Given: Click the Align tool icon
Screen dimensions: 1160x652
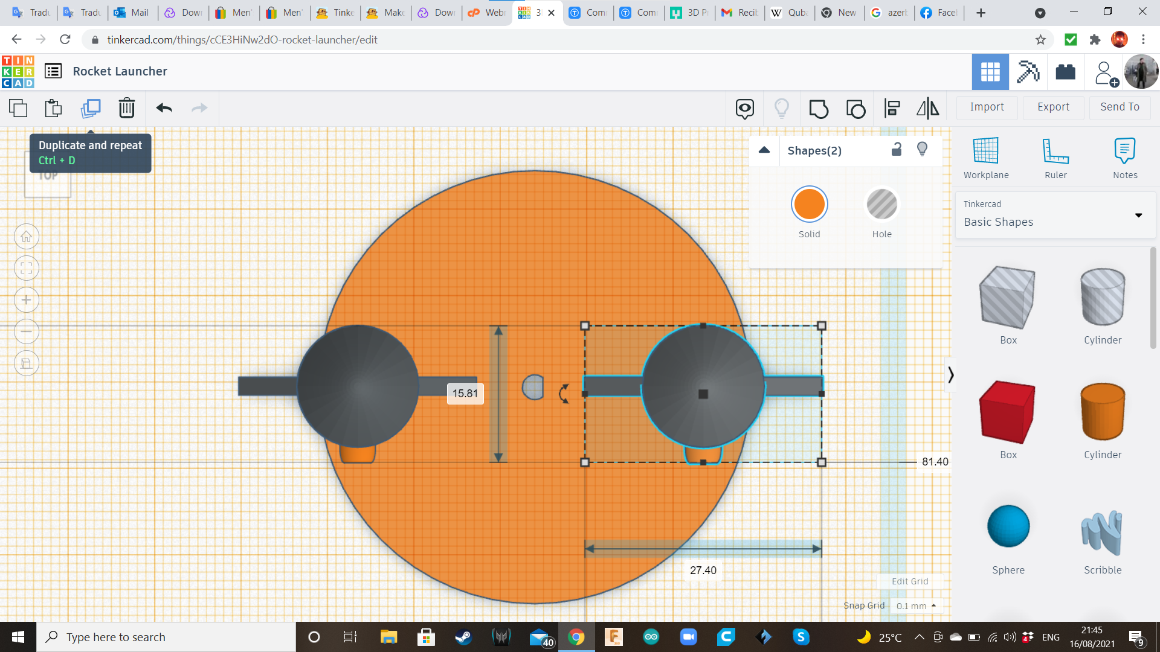Looking at the screenshot, I should 892,109.
